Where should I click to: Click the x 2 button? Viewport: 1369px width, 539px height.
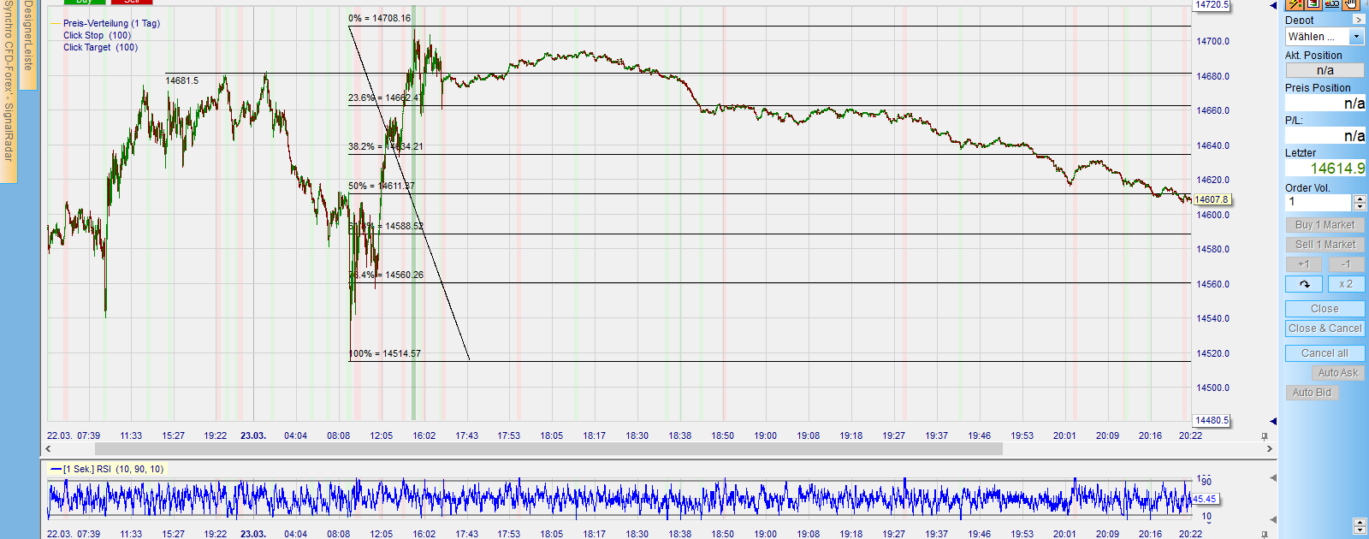tap(1346, 284)
